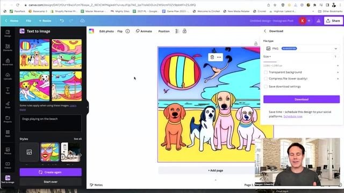344x193 pixels.
Task: Expand the PNG file type dropdown
Action: (x=302, y=49)
